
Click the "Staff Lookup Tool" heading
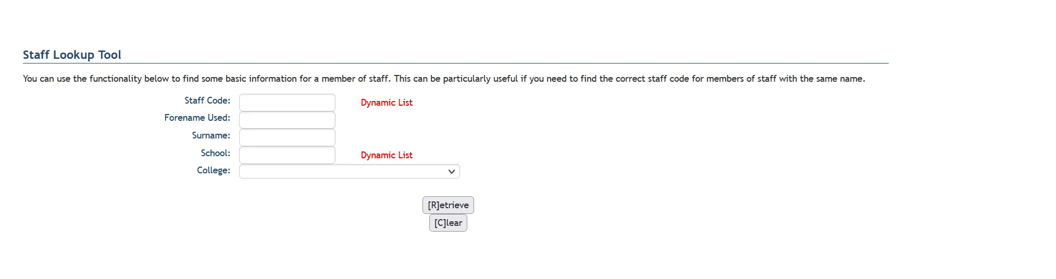point(72,55)
